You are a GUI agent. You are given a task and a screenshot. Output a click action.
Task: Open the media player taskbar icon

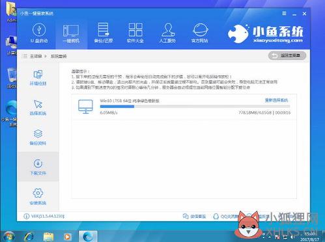67,237
